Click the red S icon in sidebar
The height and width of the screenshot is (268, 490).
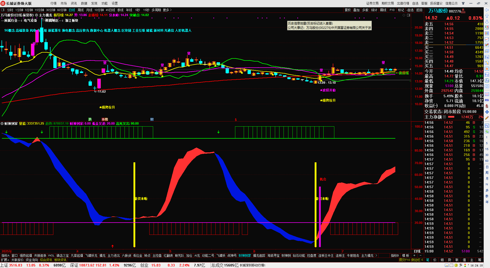[x=487, y=106]
